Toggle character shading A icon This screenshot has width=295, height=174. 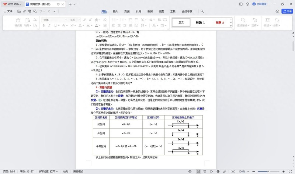[x=105, y=25]
